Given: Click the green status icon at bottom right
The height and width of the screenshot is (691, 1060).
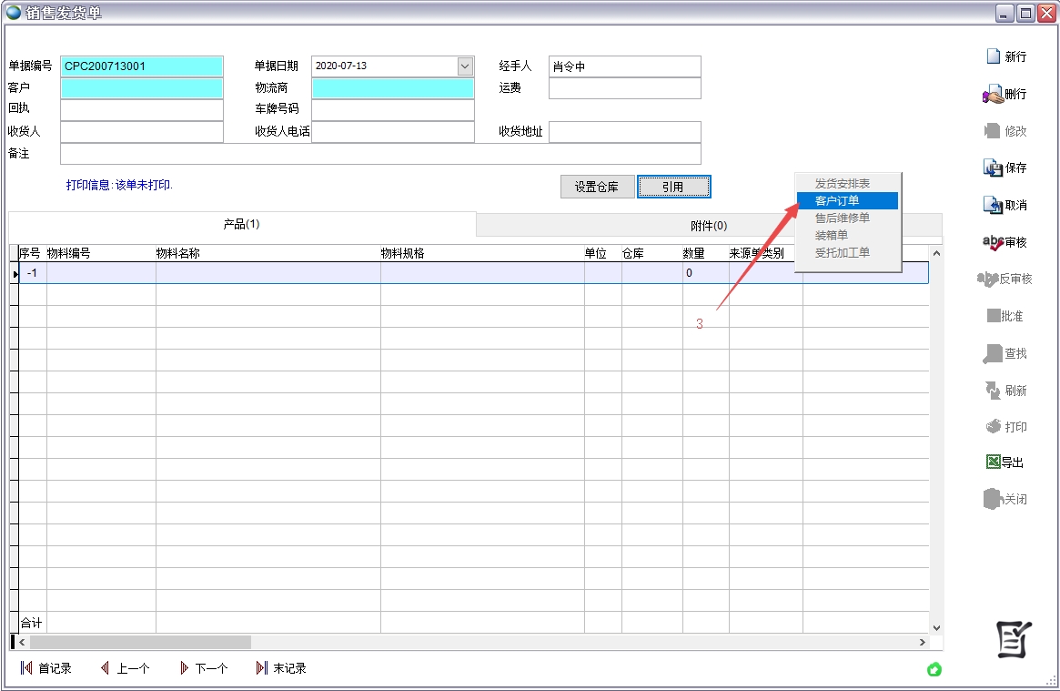Looking at the screenshot, I should point(934,670).
